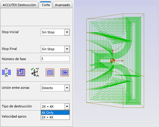Open the Stop Inicial dropdown
This screenshot has height=127, width=159.
pos(67,32)
